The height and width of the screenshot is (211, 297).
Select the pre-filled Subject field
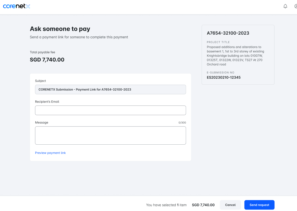(x=110, y=89)
